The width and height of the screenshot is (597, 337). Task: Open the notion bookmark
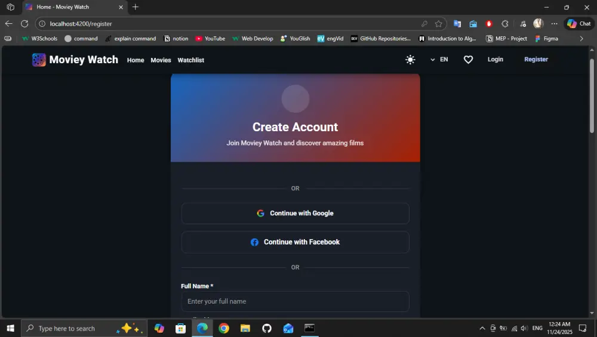[176, 38]
